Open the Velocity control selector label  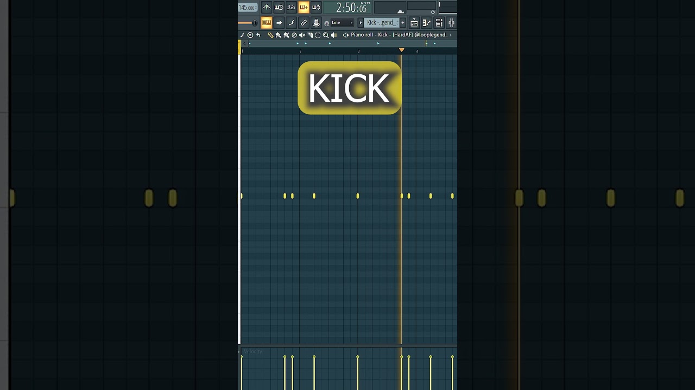pyautogui.click(x=253, y=352)
